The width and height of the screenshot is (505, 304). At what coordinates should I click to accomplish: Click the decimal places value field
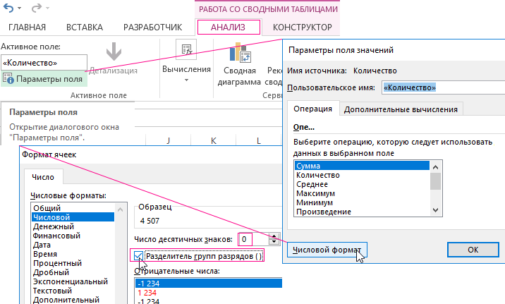click(253, 239)
